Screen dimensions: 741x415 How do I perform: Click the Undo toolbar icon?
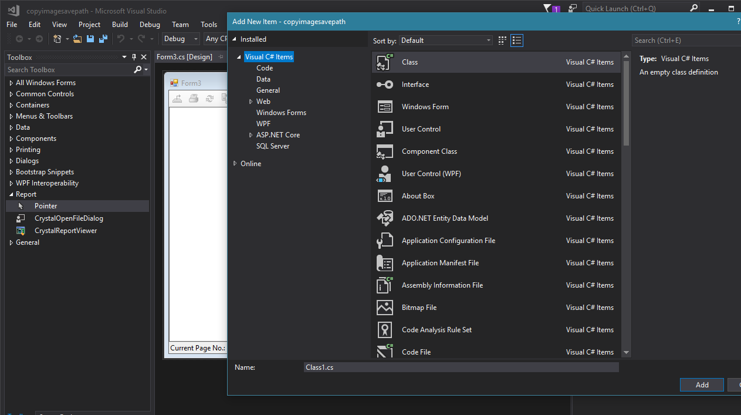click(121, 39)
